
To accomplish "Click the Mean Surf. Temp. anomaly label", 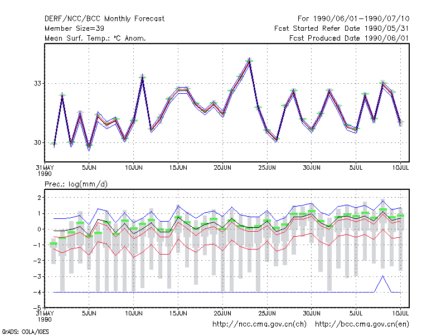I will (x=95, y=38).
